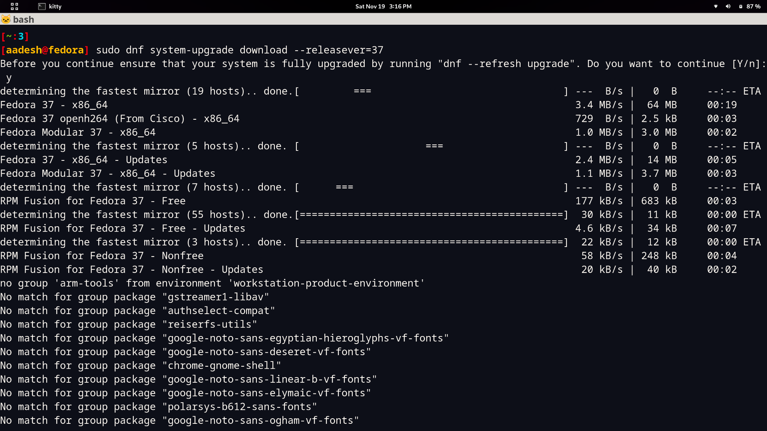Image resolution: width=767 pixels, height=431 pixels.
Task: Click the Fedora 37 openh264 repository line
Action: [x=119, y=119]
